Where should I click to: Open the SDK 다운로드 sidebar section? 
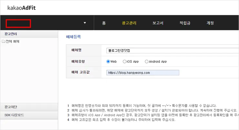[29, 115]
